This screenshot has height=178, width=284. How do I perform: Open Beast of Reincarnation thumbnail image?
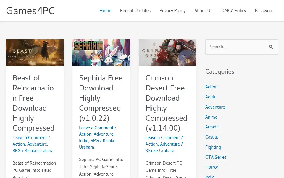pyautogui.click(x=35, y=53)
